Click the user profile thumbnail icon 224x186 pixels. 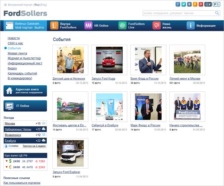pyautogui.click(x=9, y=26)
